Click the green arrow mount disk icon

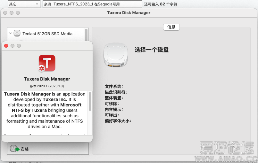coord(15,149)
